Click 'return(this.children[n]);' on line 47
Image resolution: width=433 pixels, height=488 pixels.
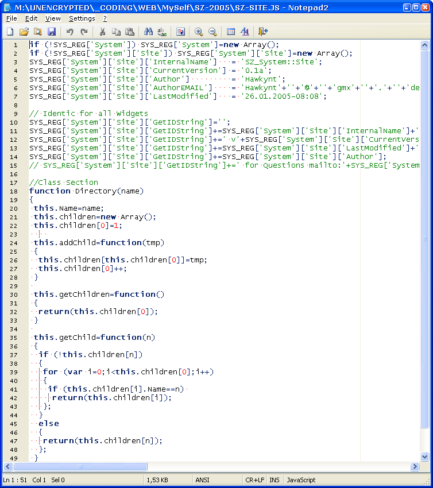pos(102,441)
